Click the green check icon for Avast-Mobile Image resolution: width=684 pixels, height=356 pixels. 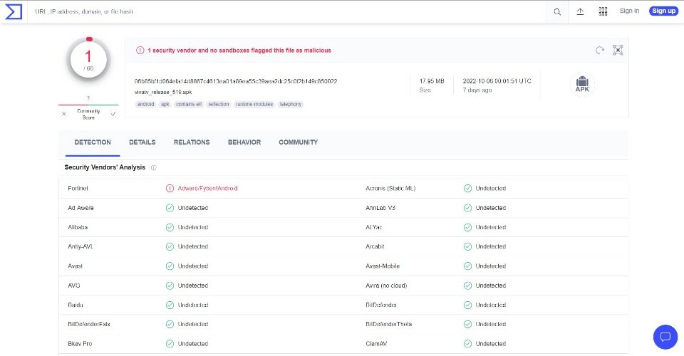pyautogui.click(x=467, y=266)
